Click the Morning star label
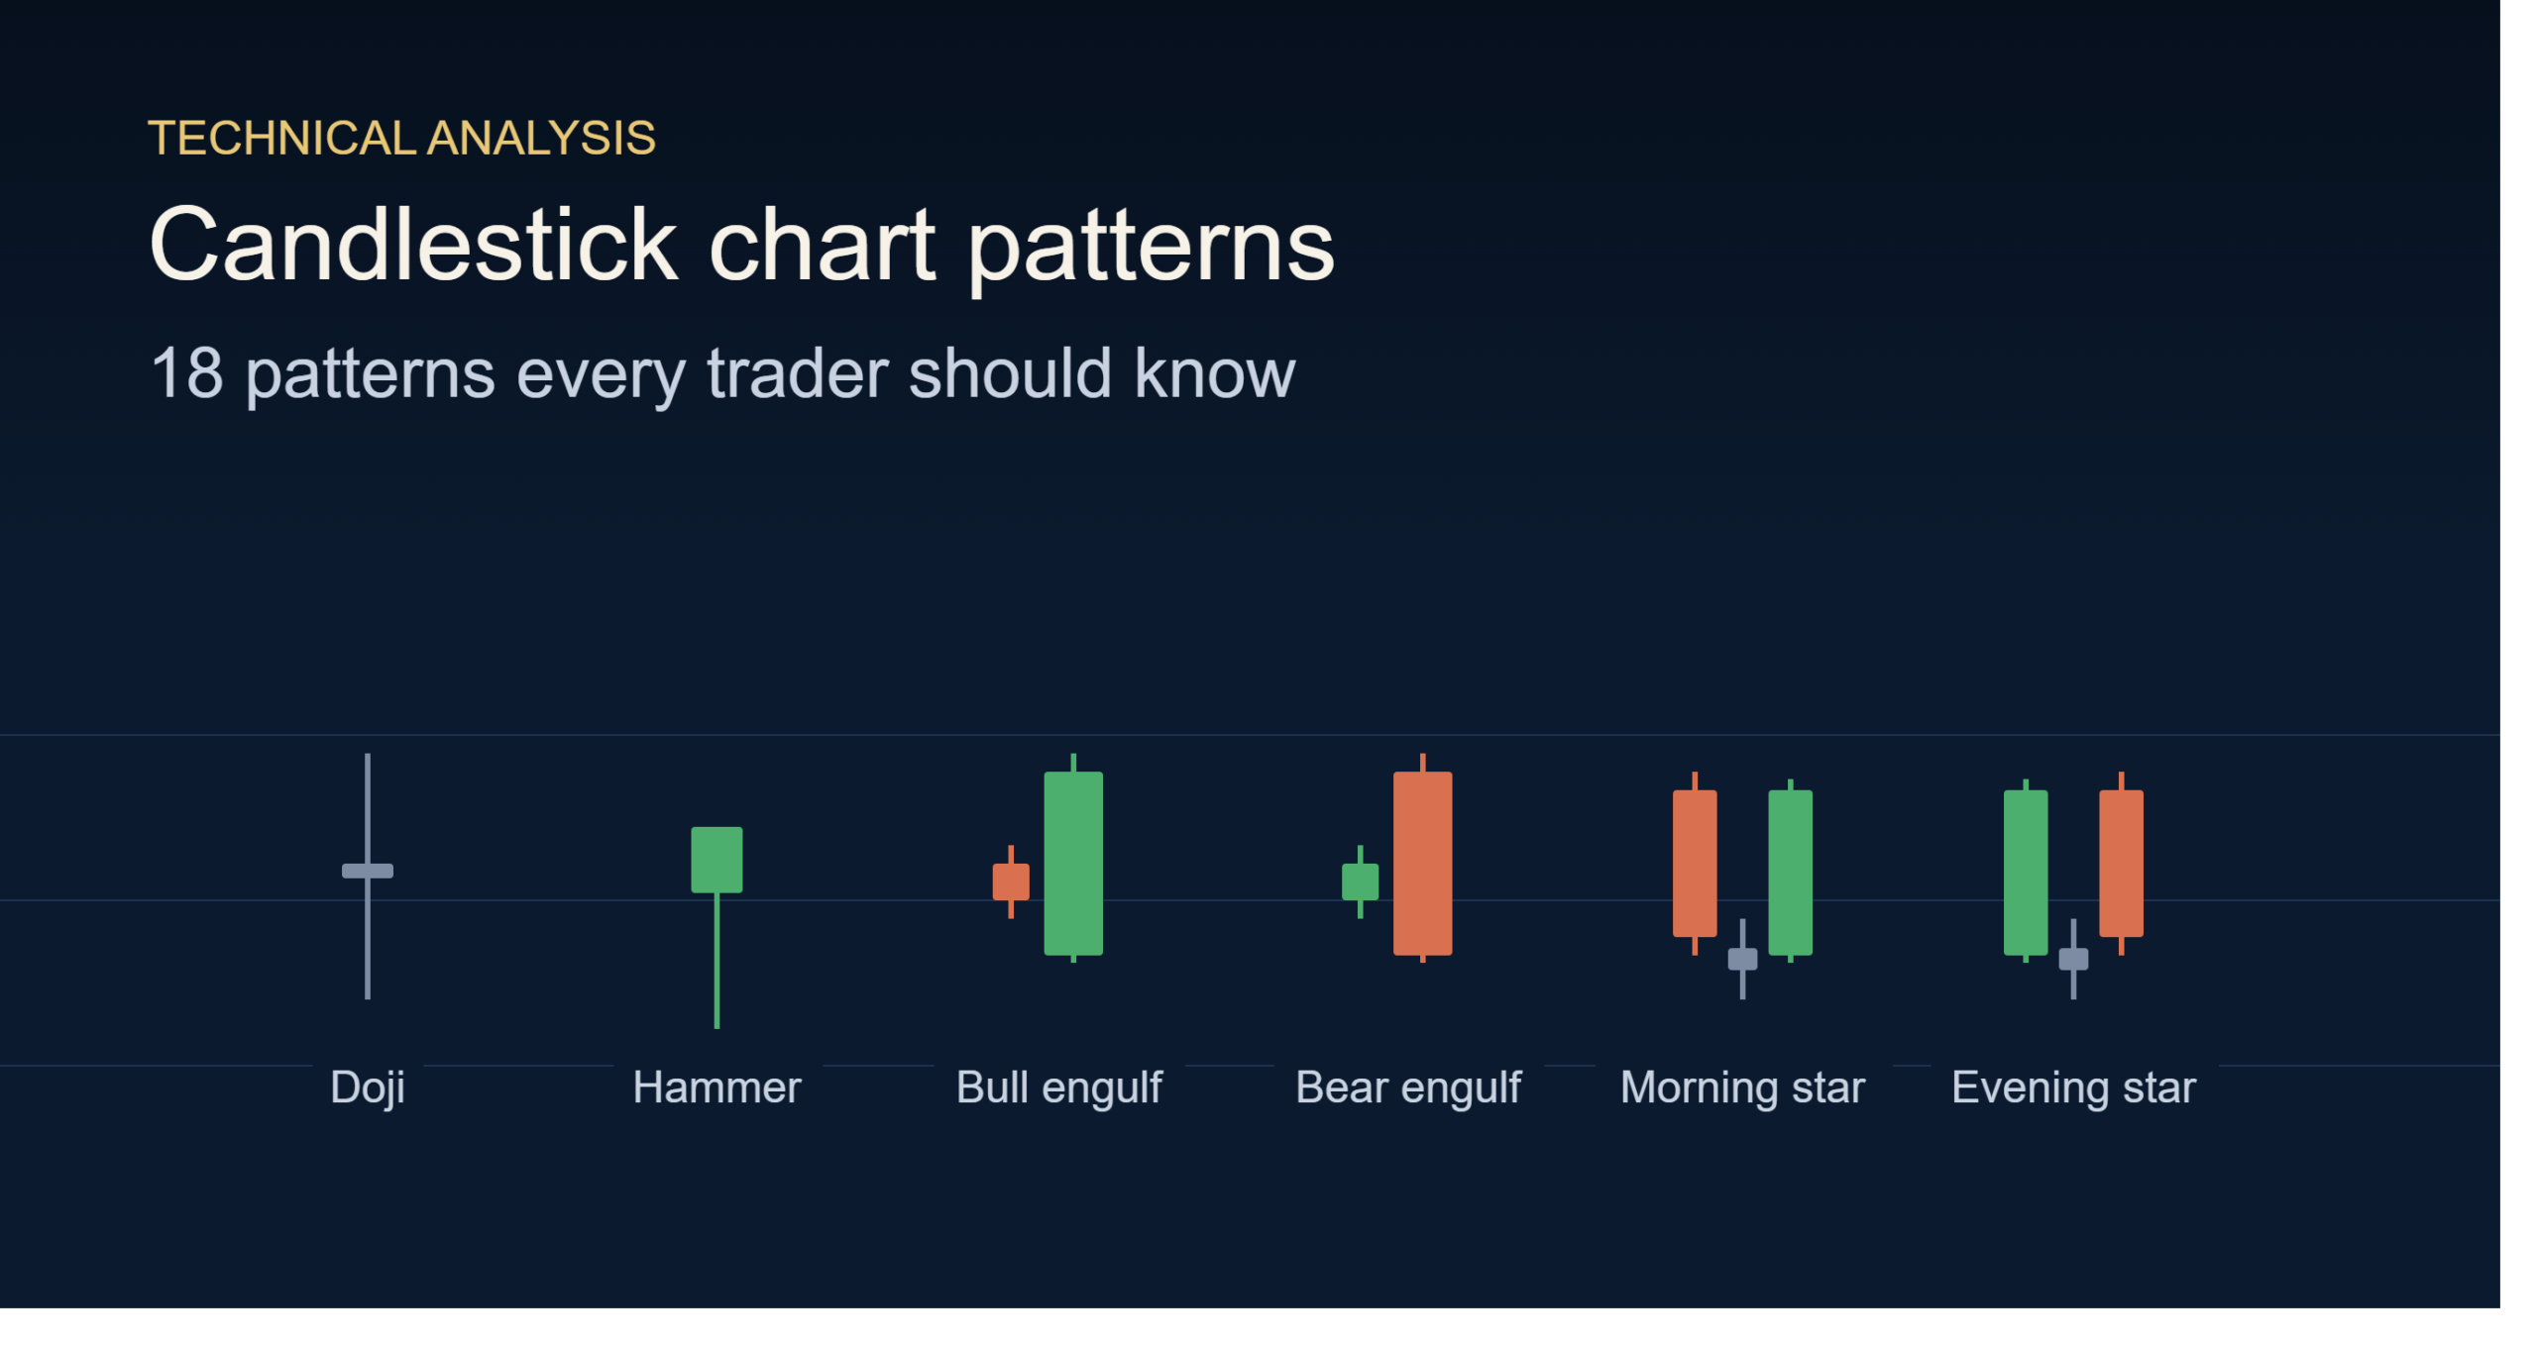 (x=1742, y=1087)
